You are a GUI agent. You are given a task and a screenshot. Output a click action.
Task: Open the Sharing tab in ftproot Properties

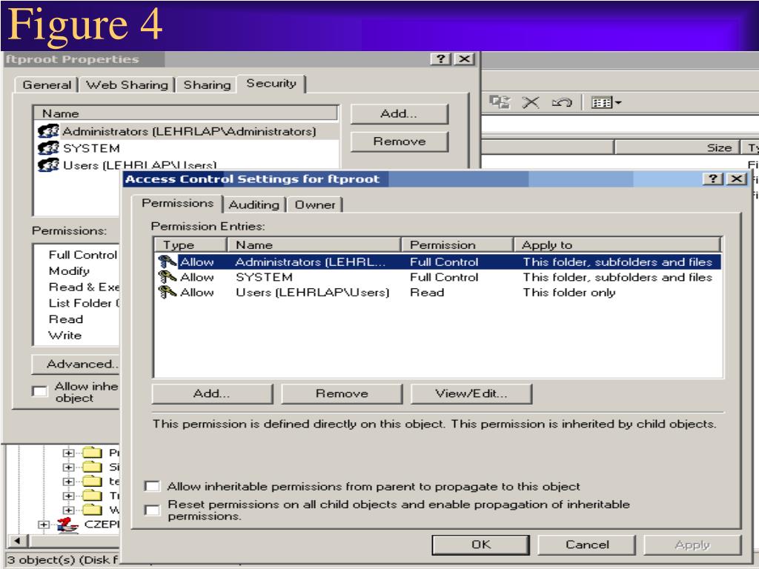(207, 84)
